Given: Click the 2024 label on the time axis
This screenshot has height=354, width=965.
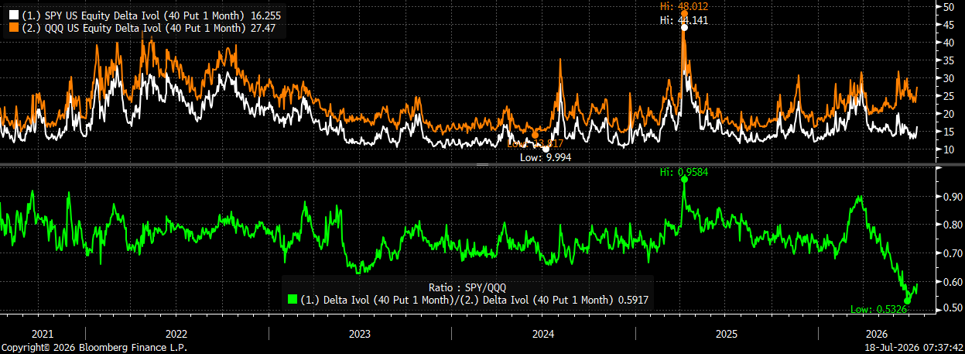Looking at the screenshot, I should pyautogui.click(x=543, y=333).
